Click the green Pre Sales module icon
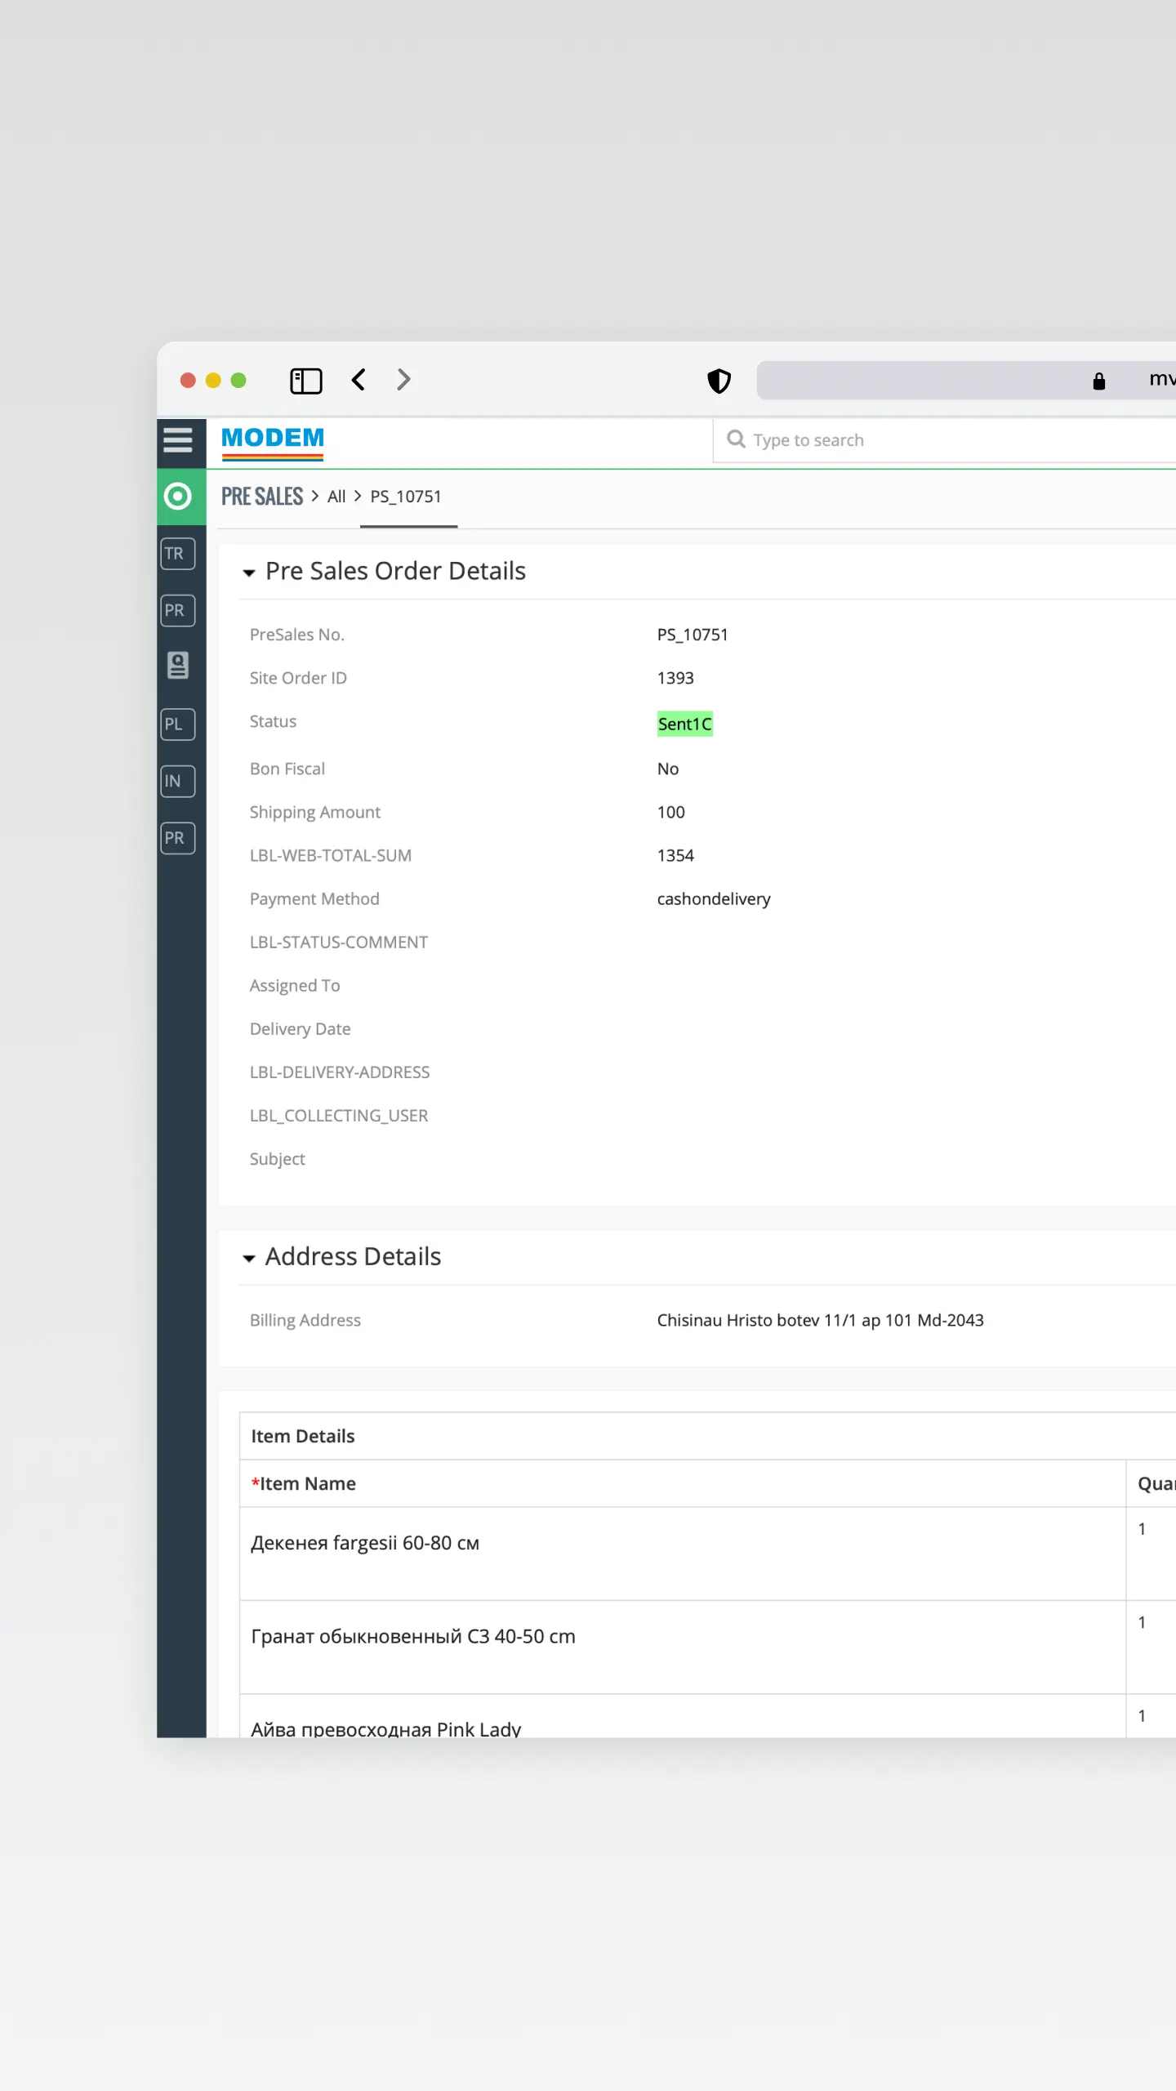 point(178,497)
